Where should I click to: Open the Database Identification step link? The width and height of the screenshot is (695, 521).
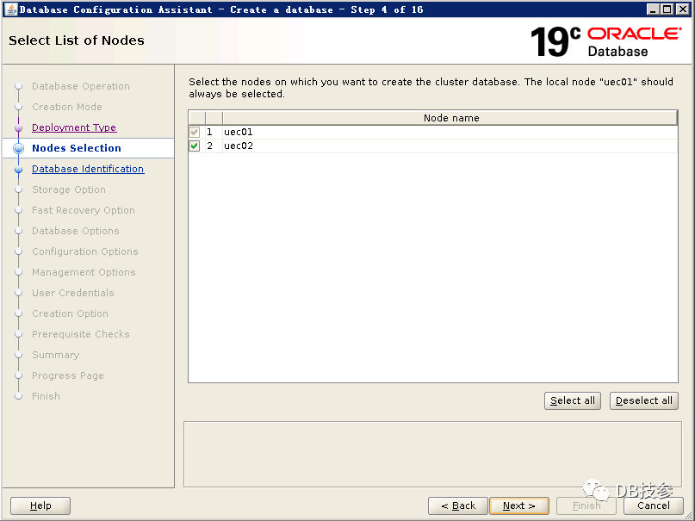click(x=88, y=169)
